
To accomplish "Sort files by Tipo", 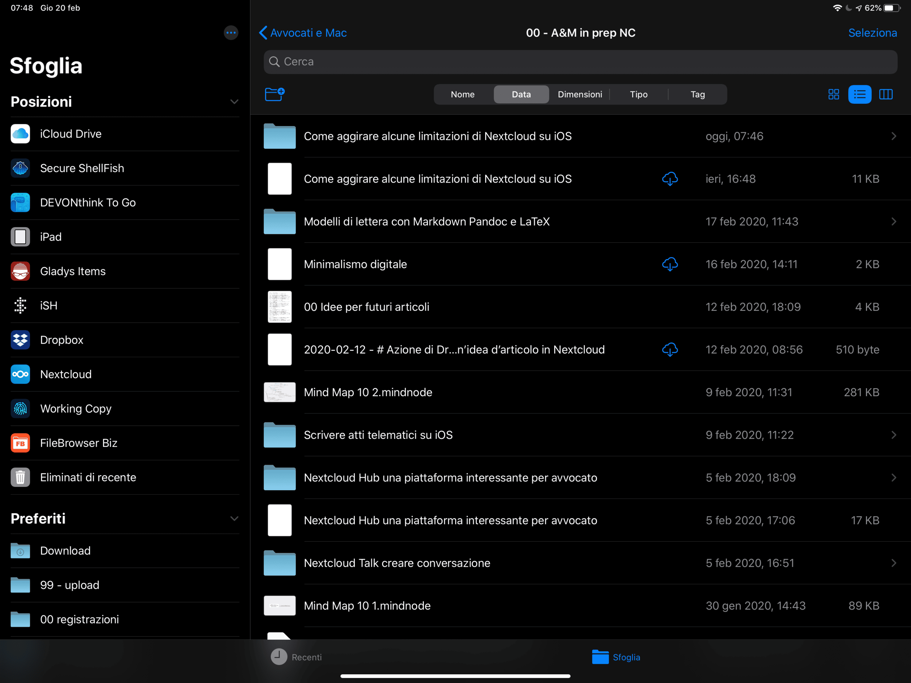I will click(x=639, y=94).
